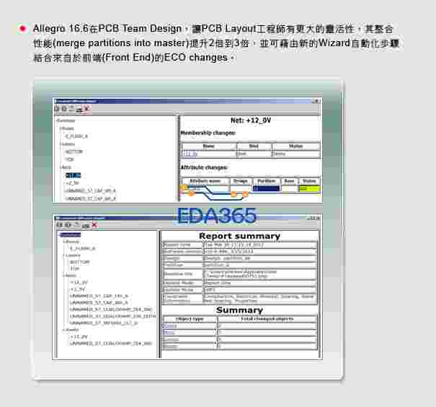Image resolution: width=436 pixels, height=407 pixels.
Task: Click the dark blue Partition cell in Attribute changes
Action: pos(267,188)
